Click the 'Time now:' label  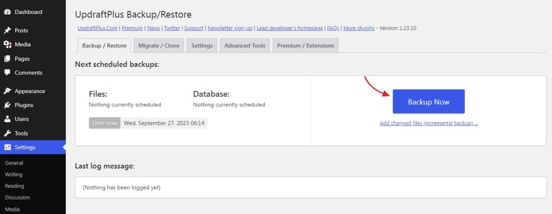click(x=105, y=123)
